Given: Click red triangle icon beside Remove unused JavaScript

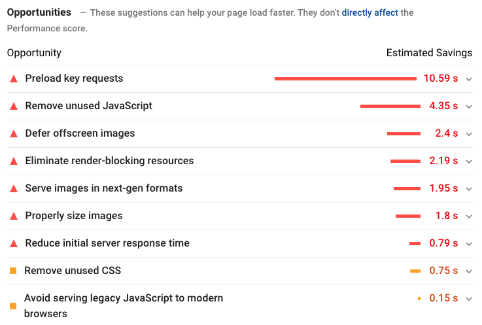Looking at the screenshot, I should [x=13, y=106].
